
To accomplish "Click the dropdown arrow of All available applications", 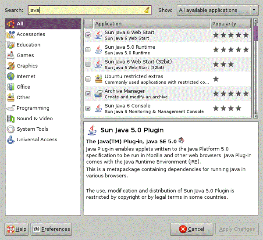I will coord(254,10).
